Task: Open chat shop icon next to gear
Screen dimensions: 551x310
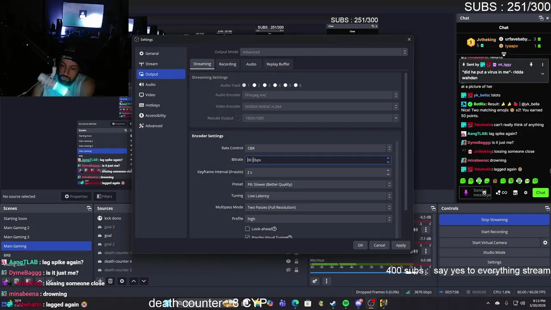Action: point(515,193)
